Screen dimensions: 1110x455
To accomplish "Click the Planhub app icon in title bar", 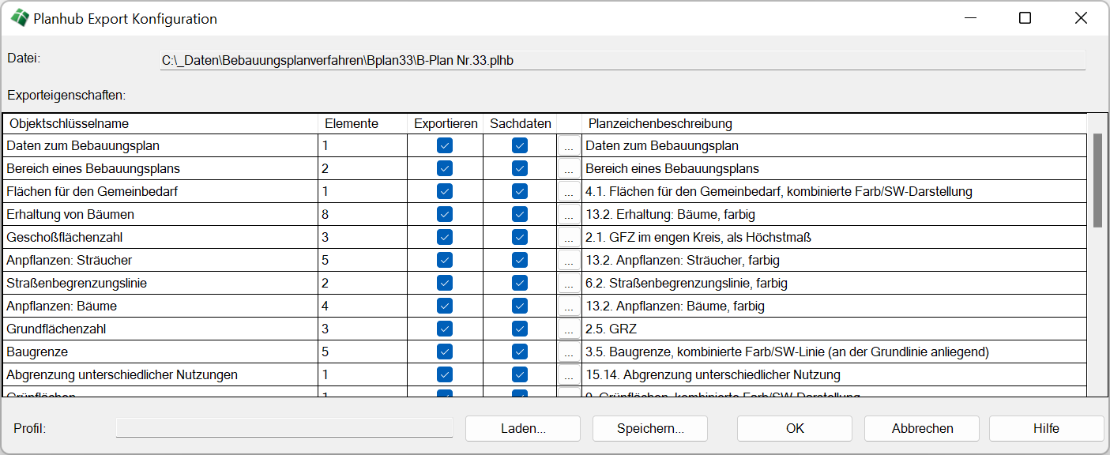I will click(19, 18).
